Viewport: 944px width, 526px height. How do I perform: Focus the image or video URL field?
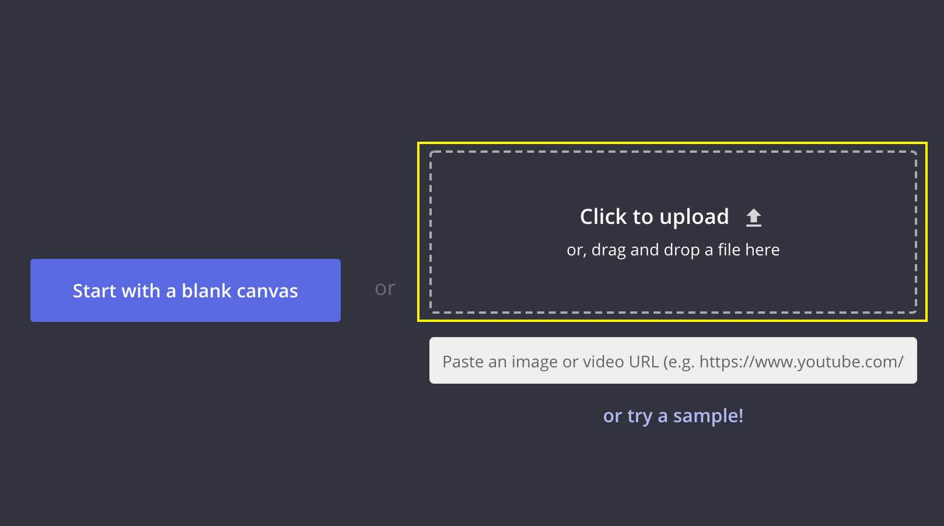click(673, 360)
